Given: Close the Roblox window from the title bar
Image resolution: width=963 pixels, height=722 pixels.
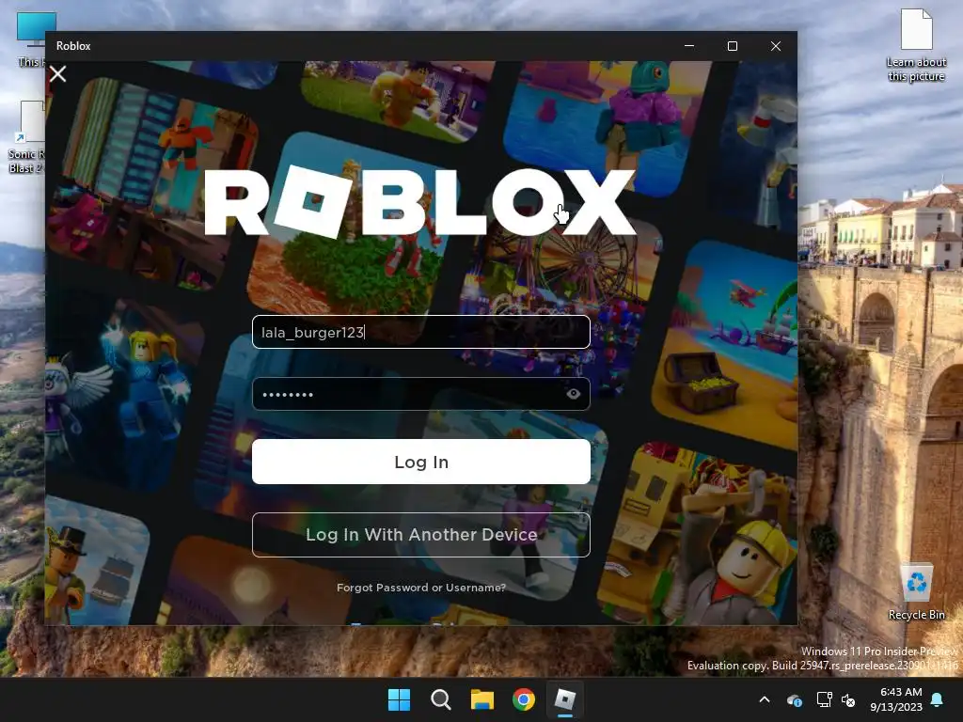Looking at the screenshot, I should (x=776, y=46).
